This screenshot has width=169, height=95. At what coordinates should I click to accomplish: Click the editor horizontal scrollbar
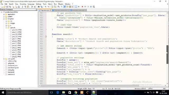(x=90, y=85)
